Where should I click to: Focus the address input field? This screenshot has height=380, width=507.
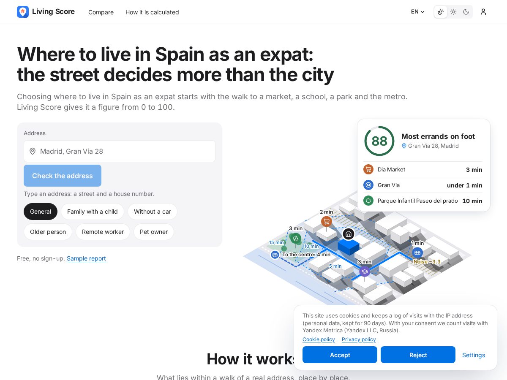(x=120, y=151)
